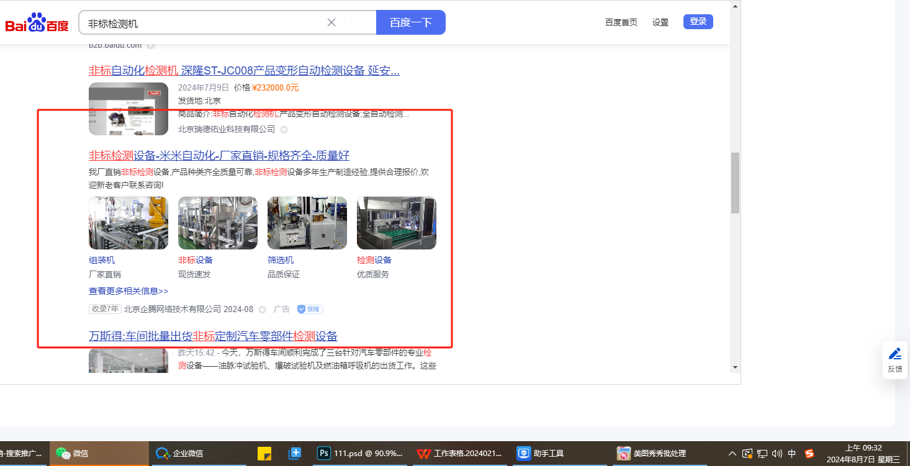This screenshot has width=910, height=466.
Task: Click the company name 北京瑞德佑业科技有限公司
Action: [x=227, y=129]
